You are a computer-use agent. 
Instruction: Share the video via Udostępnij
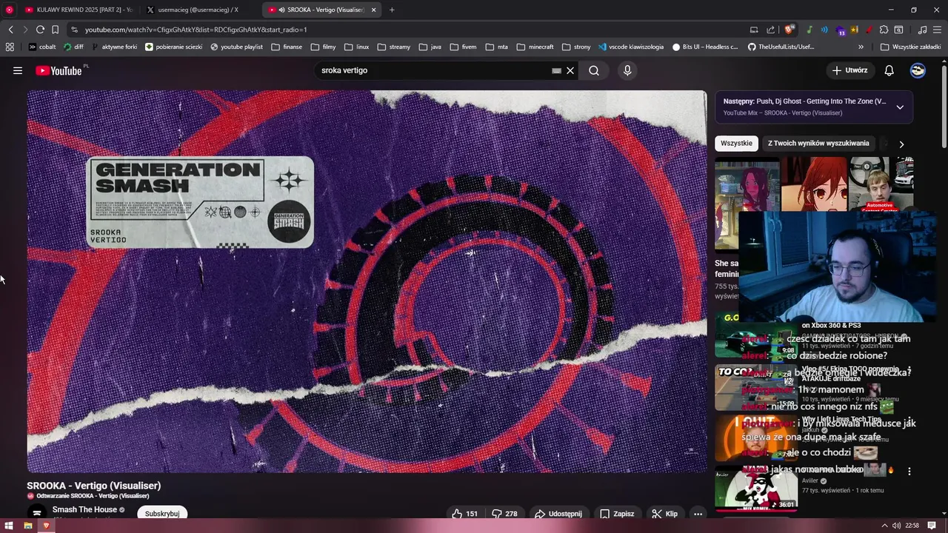click(558, 514)
